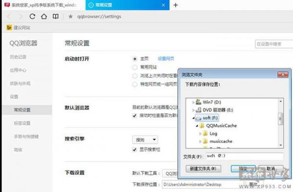
Task: Select 浏览上次关闭时 radio option
Action: 135,76
